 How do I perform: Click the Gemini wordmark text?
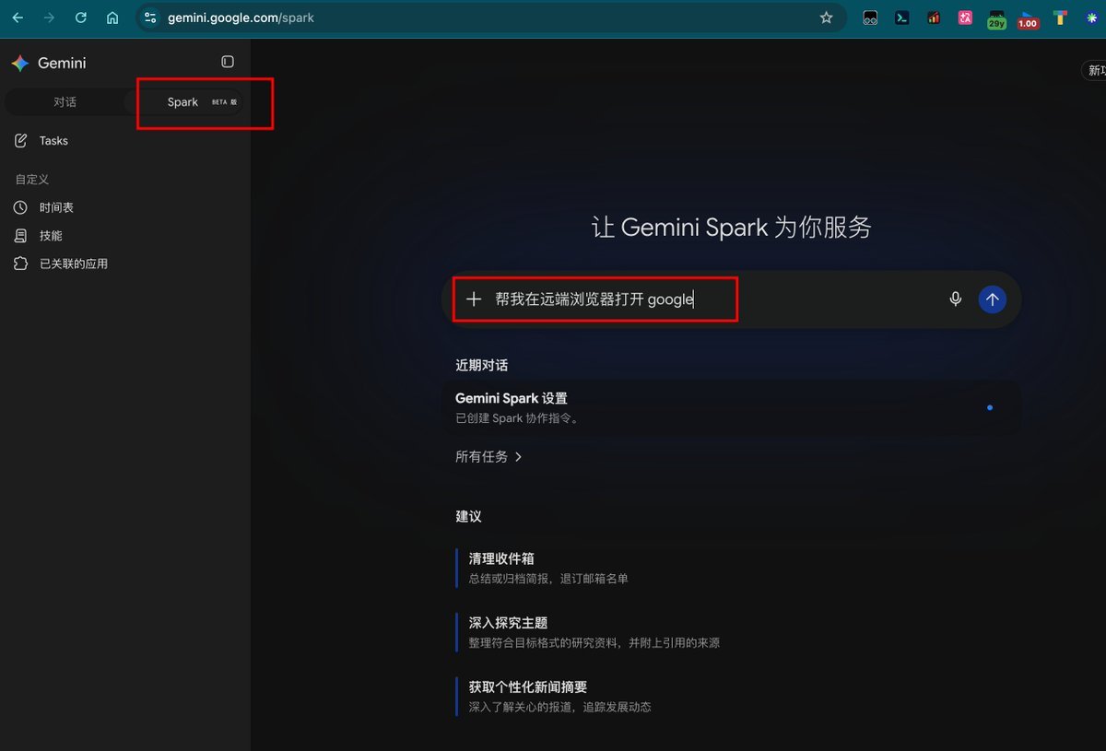click(62, 63)
